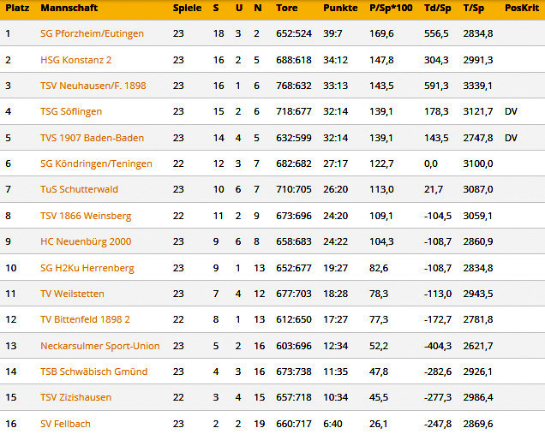Open TSB Schwäbisch Gmünd team link
The image size is (545, 434).
pyautogui.click(x=94, y=372)
